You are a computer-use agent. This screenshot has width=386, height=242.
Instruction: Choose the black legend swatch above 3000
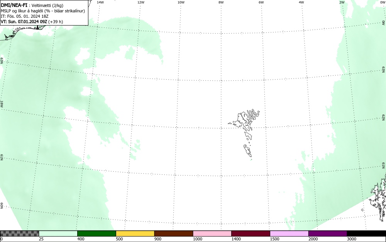point(366,233)
